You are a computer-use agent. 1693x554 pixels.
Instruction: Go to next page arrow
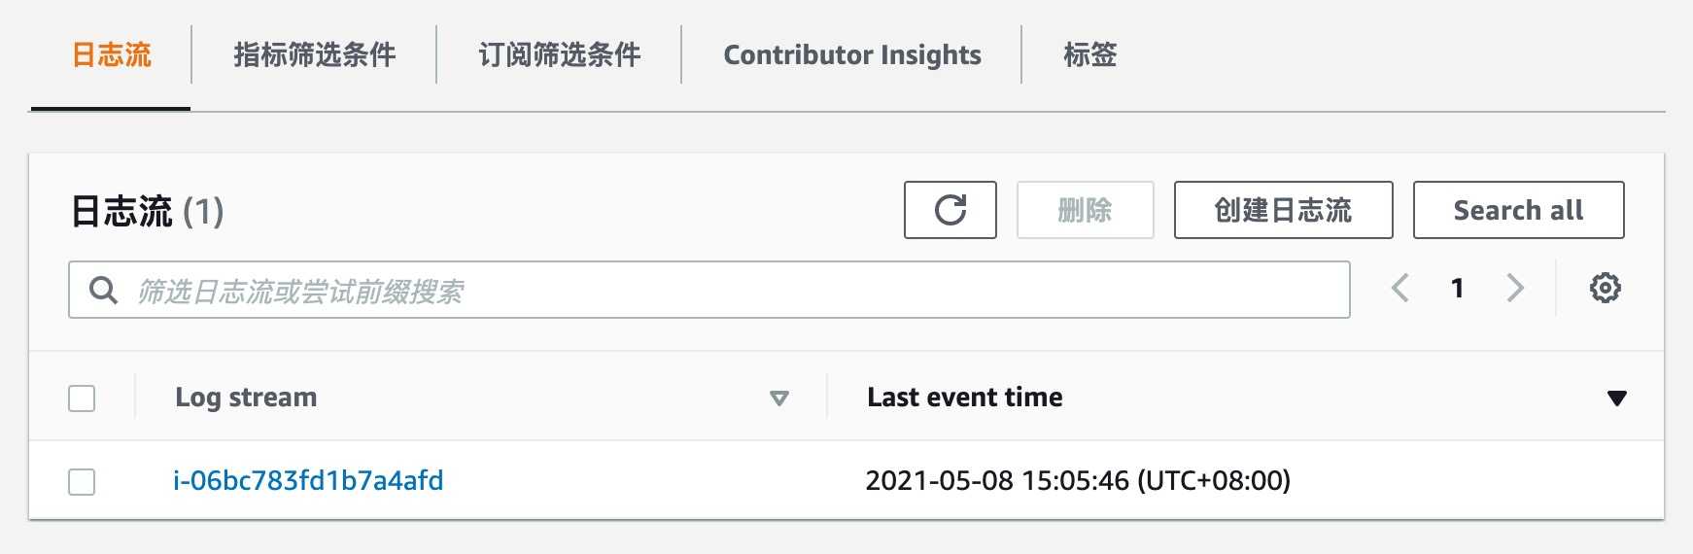(x=1514, y=289)
